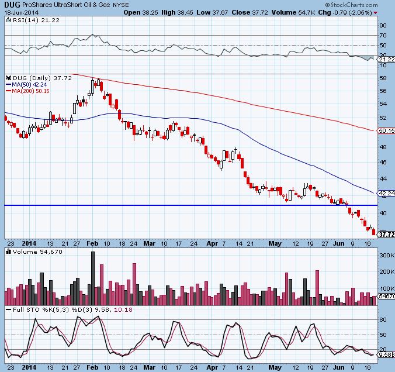
Task: Click the Low 37.67 value
Action: point(212,13)
